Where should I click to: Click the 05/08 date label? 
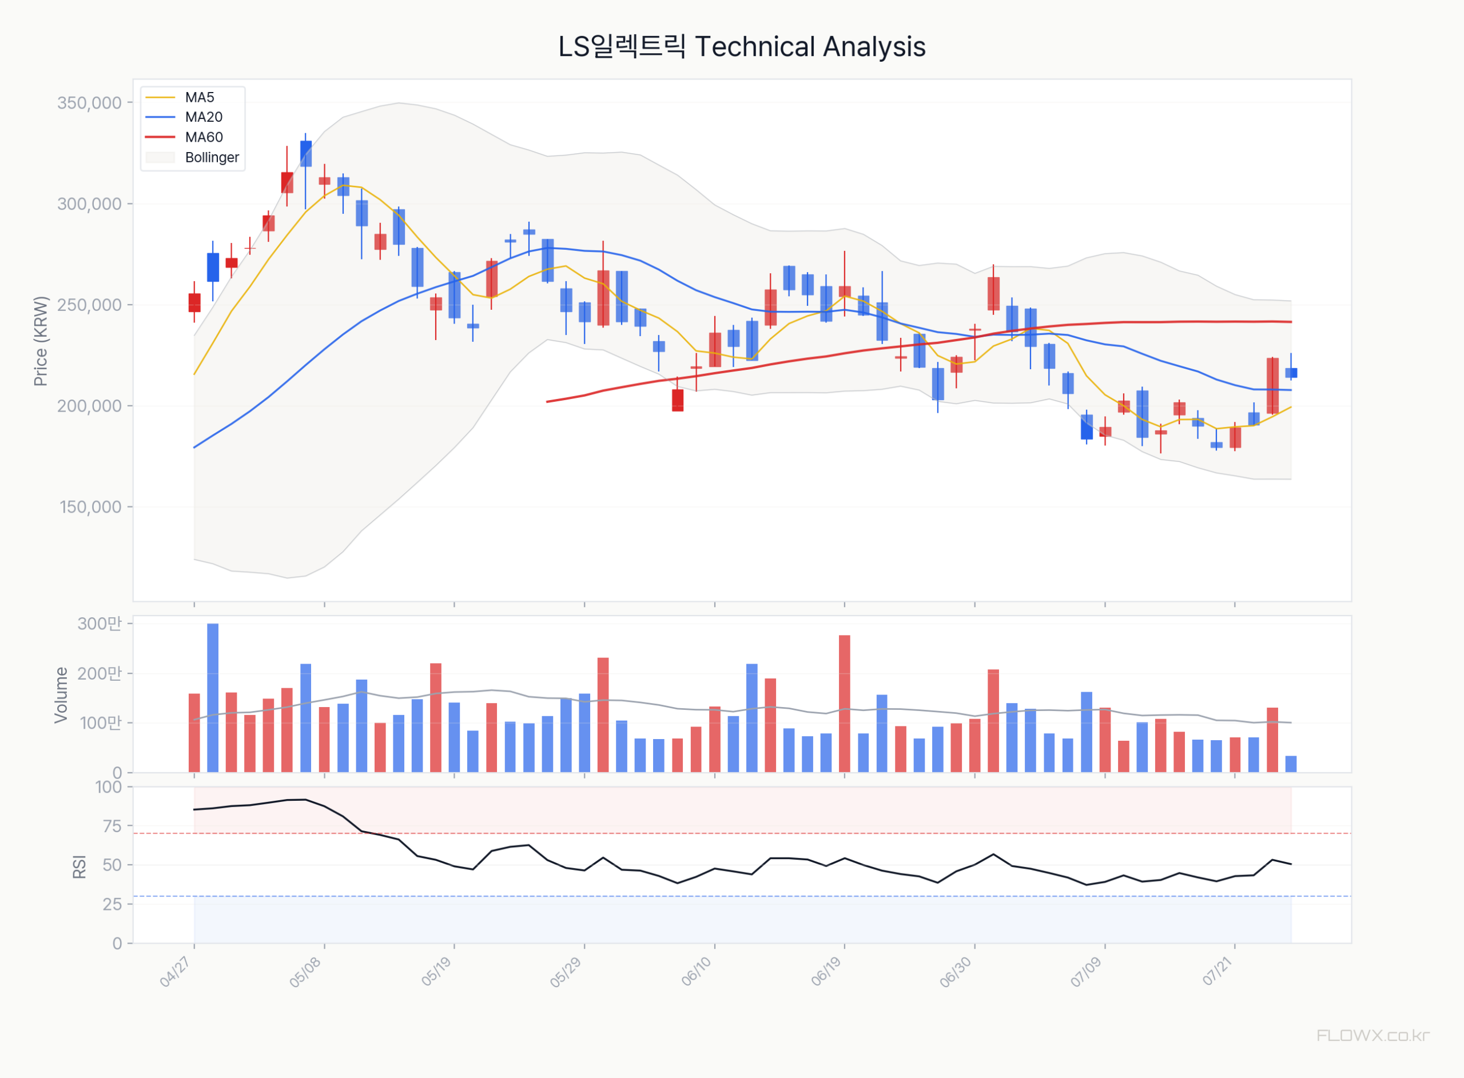tap(305, 972)
